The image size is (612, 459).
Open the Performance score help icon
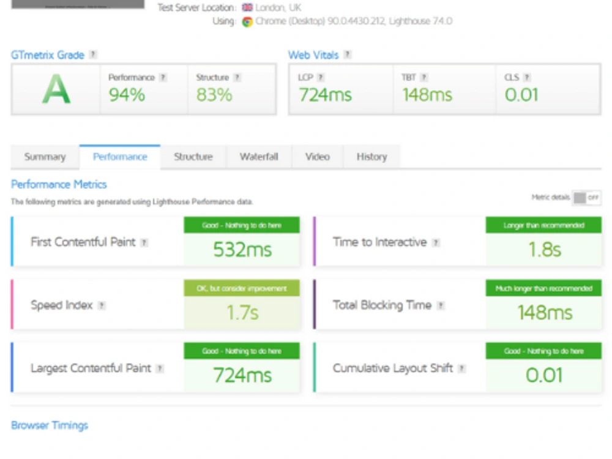(x=163, y=77)
